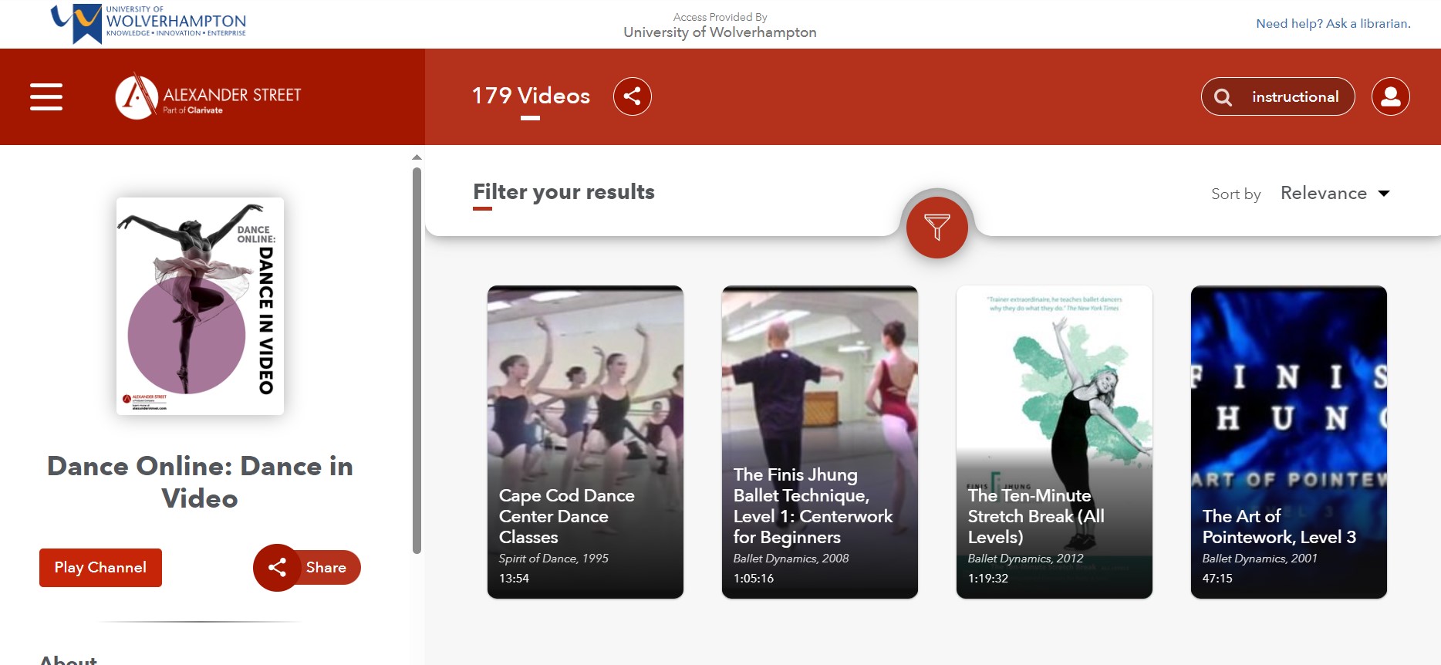Click the 1:19:32 duration label
The image size is (1441, 665).
pos(987,578)
